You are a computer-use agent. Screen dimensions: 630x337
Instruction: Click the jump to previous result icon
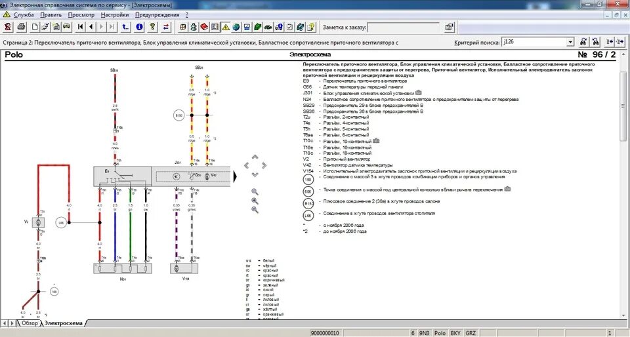pyautogui.click(x=610, y=42)
